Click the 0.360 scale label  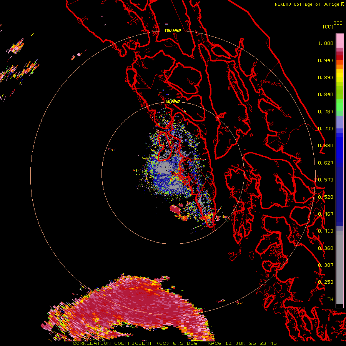(326, 248)
